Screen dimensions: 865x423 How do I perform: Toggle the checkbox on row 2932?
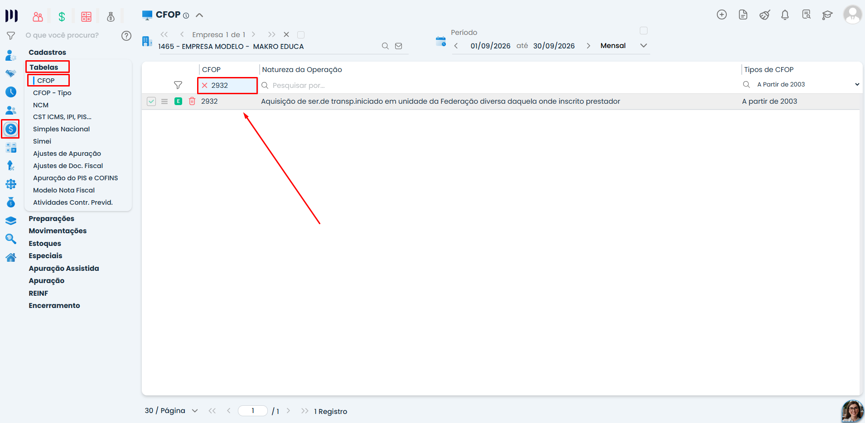(x=151, y=101)
